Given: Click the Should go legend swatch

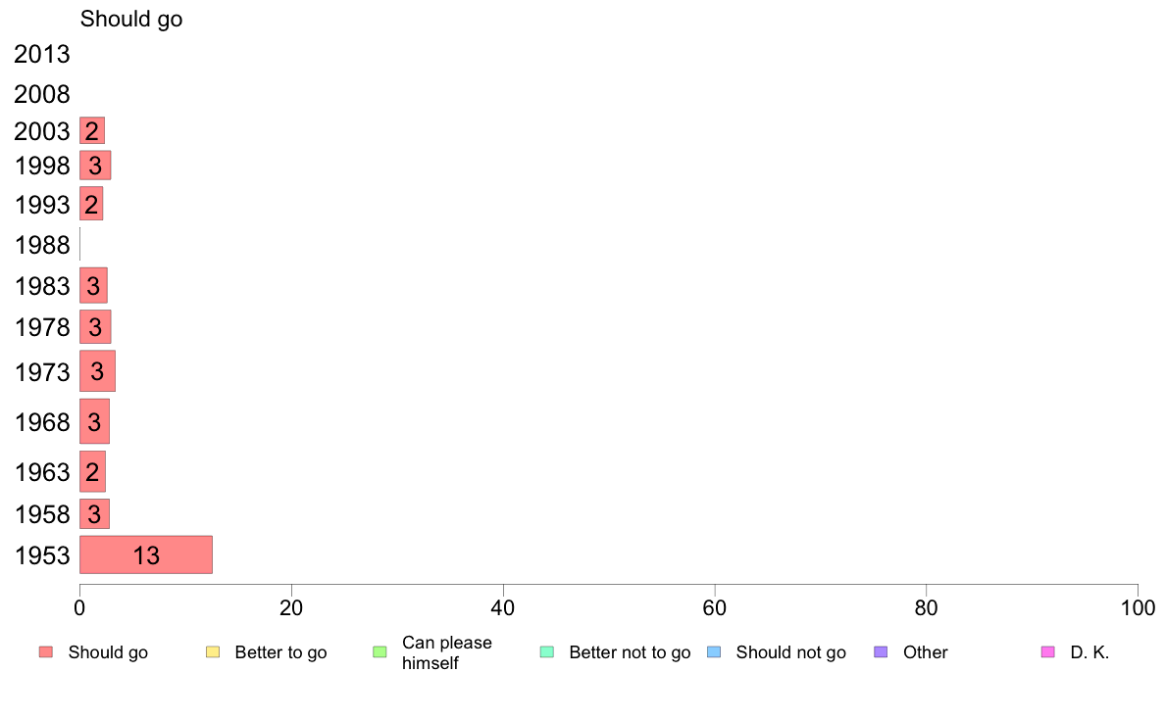Looking at the screenshot, I should (46, 652).
